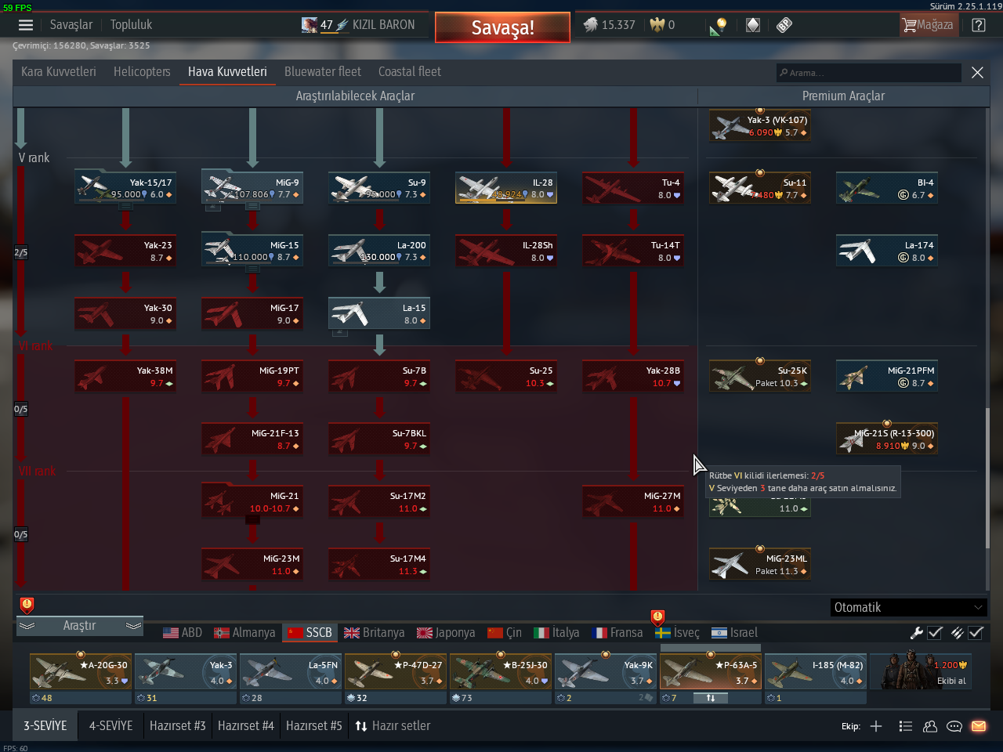Toggle the auto-repair checkbox
1003x752 pixels.
tap(935, 633)
